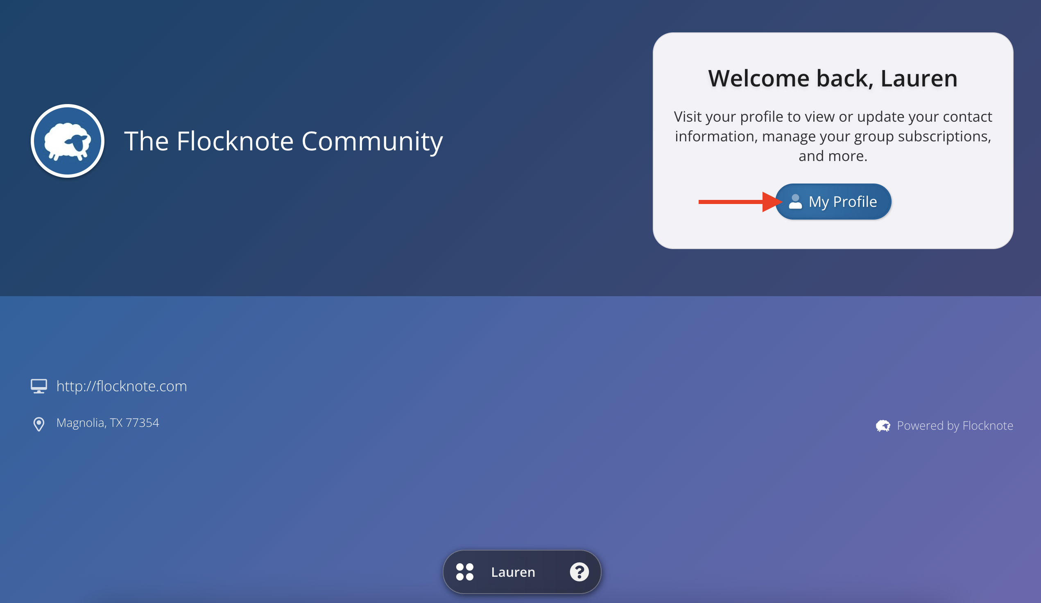Click the Powered by Flocknote link
This screenshot has width=1041, height=603.
coord(955,426)
